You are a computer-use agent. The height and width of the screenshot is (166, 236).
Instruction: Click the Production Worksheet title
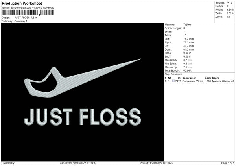pyautogui.click(x=22, y=3)
